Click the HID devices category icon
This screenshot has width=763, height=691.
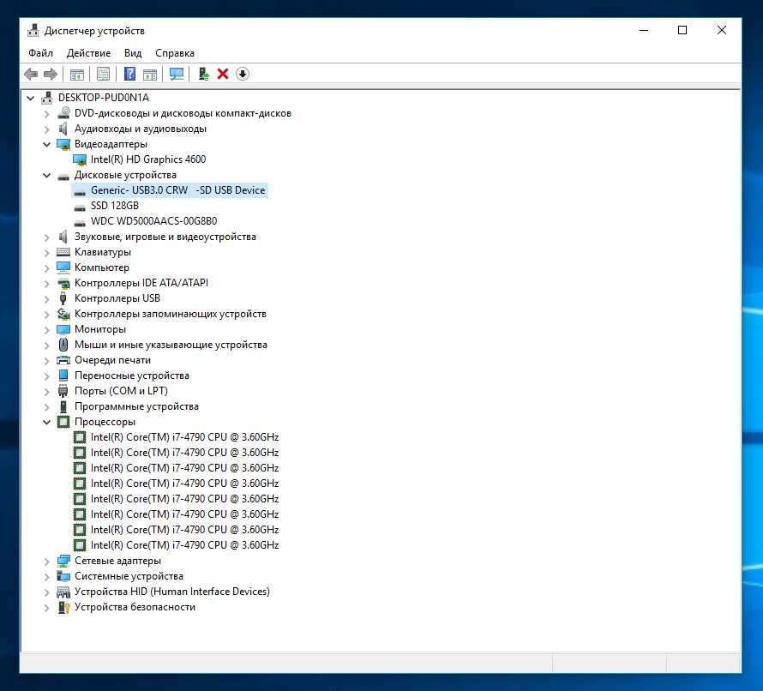coord(63,592)
